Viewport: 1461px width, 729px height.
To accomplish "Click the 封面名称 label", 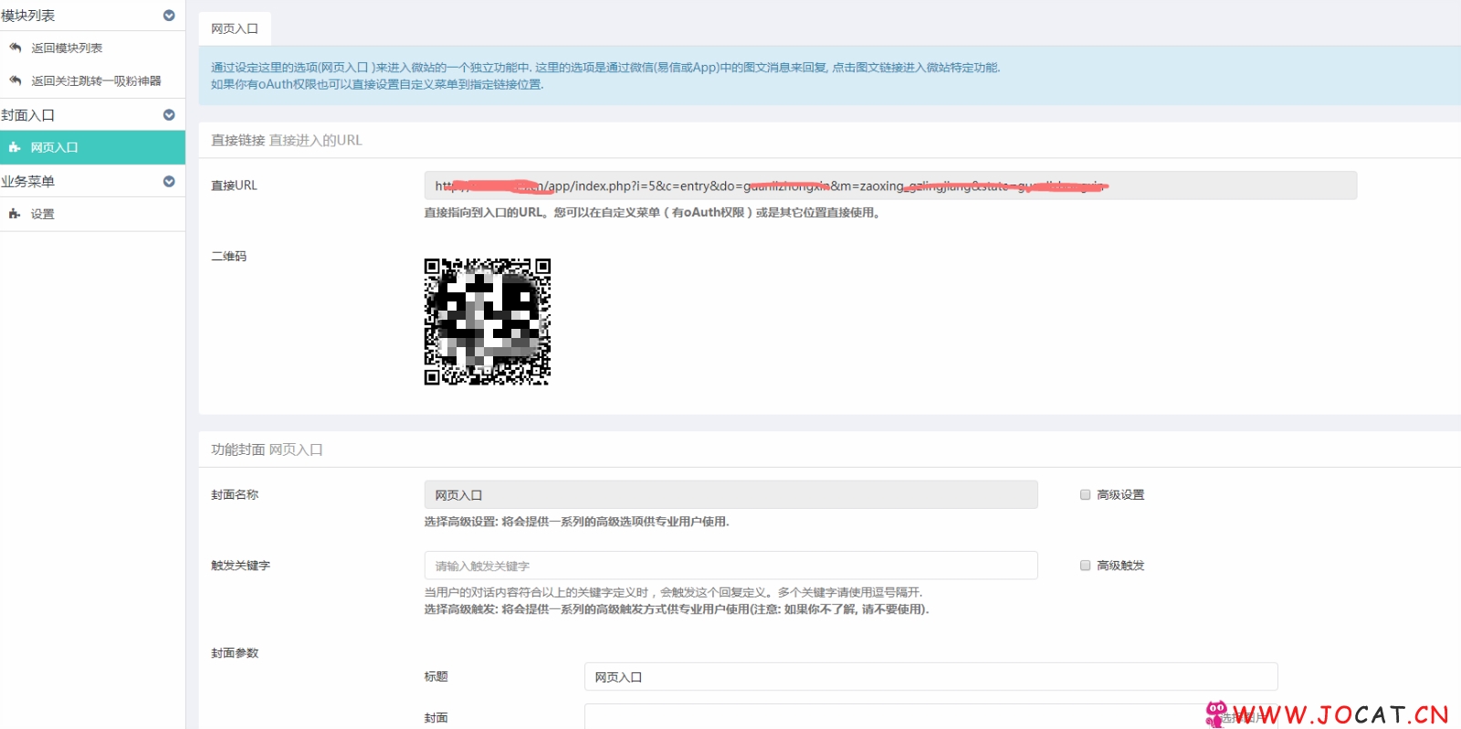I will (x=235, y=494).
